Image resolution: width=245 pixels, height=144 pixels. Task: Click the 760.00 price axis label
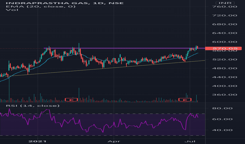click(224, 7)
